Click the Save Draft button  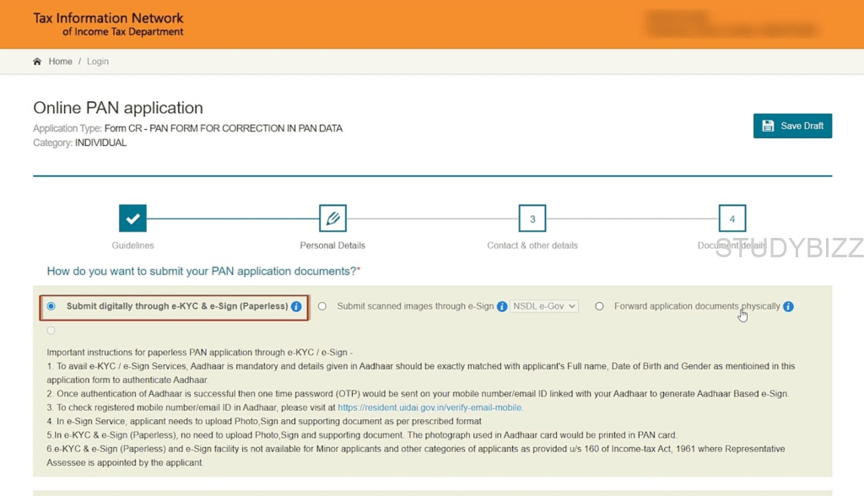click(x=792, y=126)
